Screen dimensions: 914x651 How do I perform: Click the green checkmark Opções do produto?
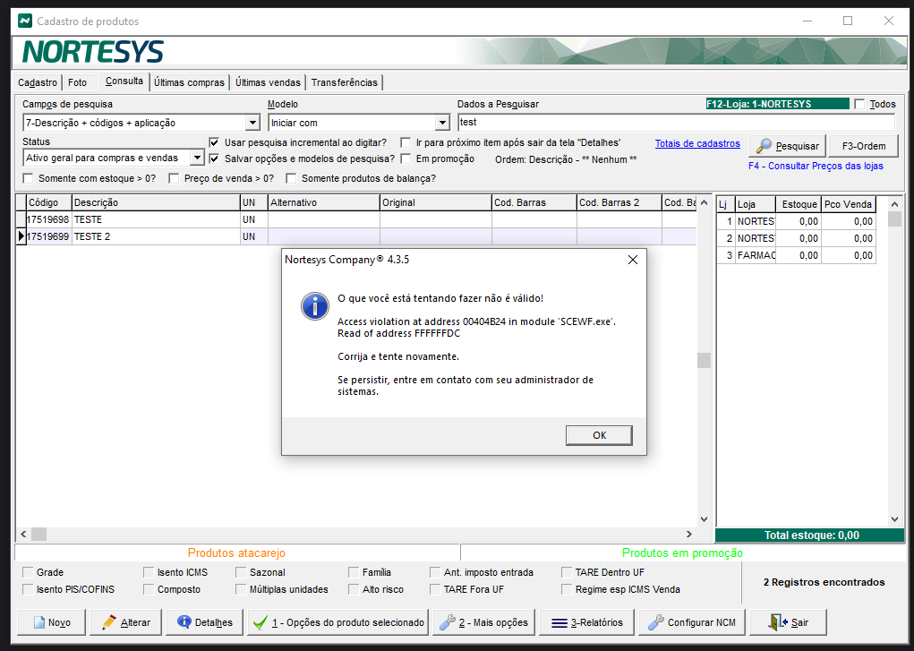pyautogui.click(x=261, y=622)
